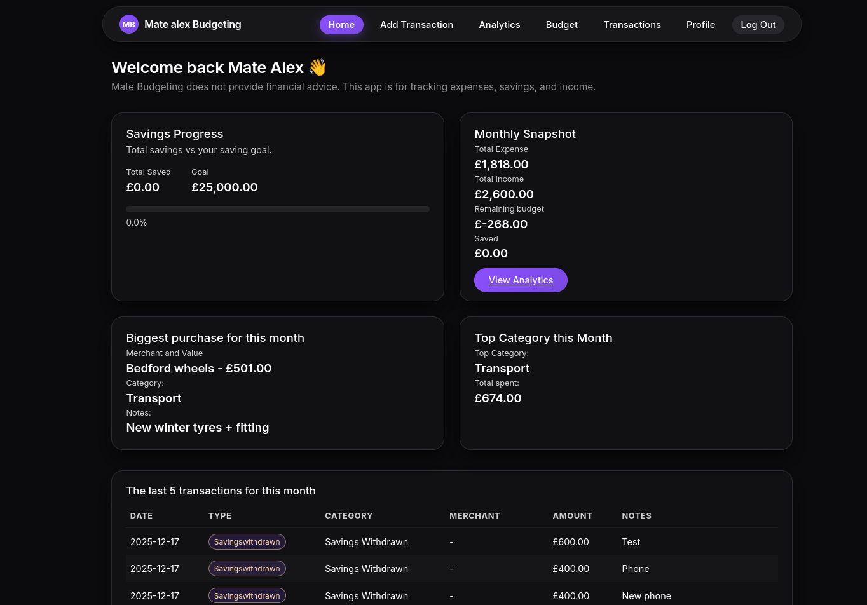867x605 pixels.
Task: Click the MB avatar logo icon
Action: (x=128, y=24)
